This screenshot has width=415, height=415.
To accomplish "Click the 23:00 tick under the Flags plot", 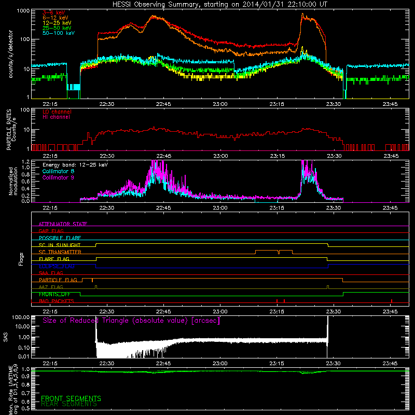I will (220, 312).
